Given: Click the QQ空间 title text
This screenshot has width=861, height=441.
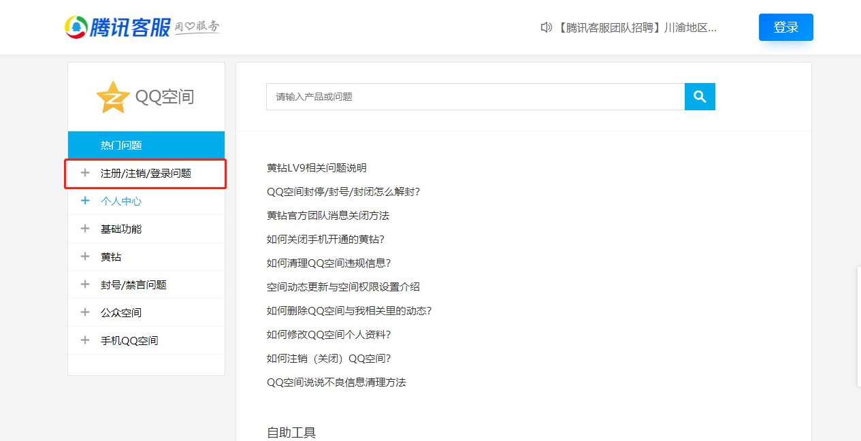Looking at the screenshot, I should tap(165, 97).
